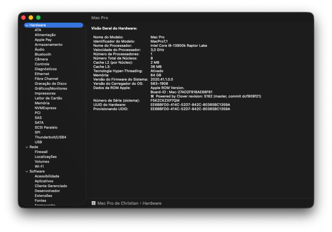Click 'Visão Geral do Hardware' heading
Screen dimensions: 332x232
114,28
